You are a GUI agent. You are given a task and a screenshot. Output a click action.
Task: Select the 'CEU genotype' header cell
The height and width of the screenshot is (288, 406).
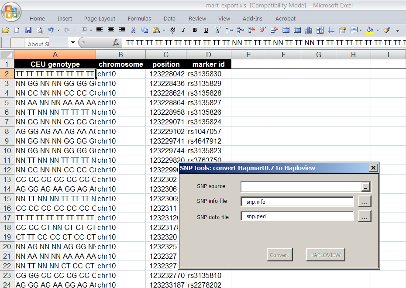[55, 64]
